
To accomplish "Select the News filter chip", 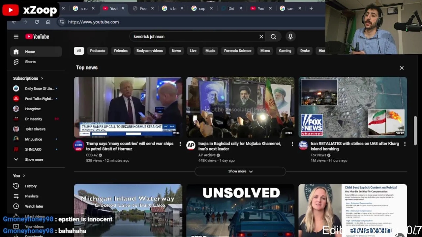I will pyautogui.click(x=176, y=51).
